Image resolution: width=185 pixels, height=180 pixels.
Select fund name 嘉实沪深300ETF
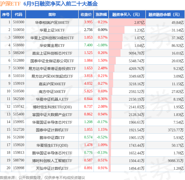(x=52, y=84)
